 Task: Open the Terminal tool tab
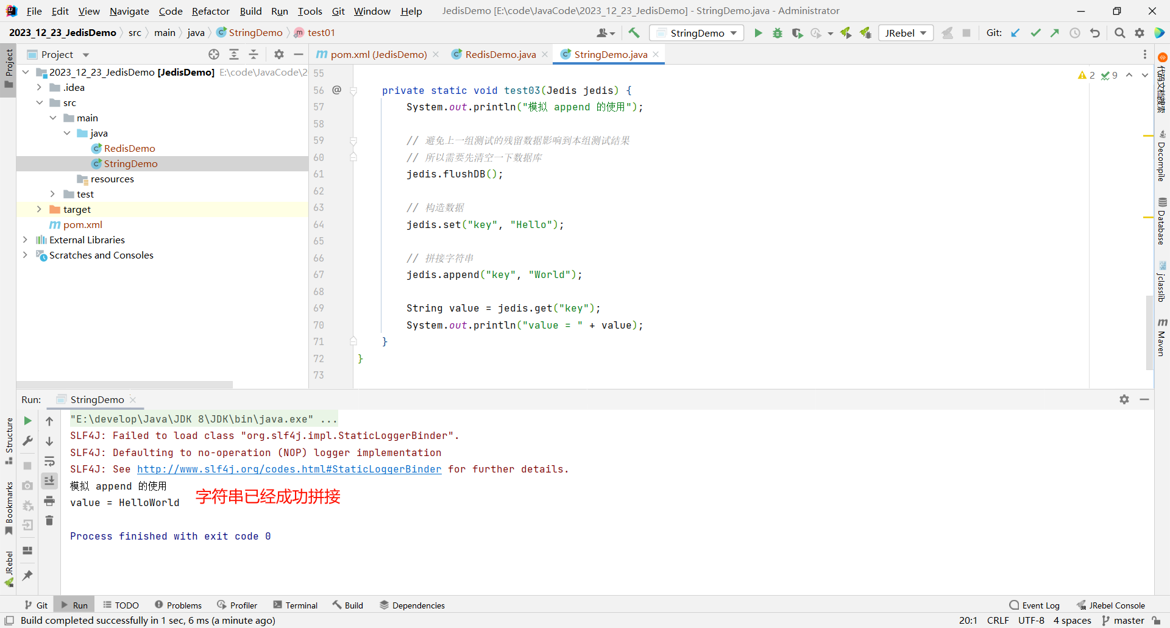click(296, 605)
